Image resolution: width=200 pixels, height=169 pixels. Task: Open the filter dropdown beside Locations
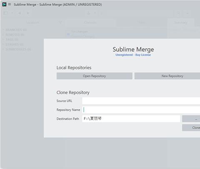tap(60, 22)
